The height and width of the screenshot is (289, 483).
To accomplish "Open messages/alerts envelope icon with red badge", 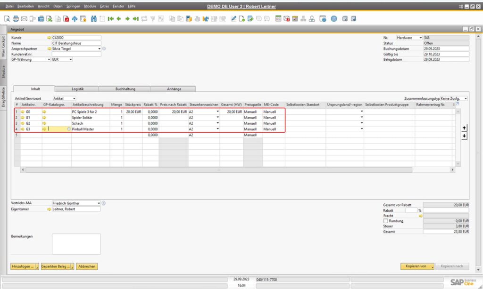I will tap(286, 19).
